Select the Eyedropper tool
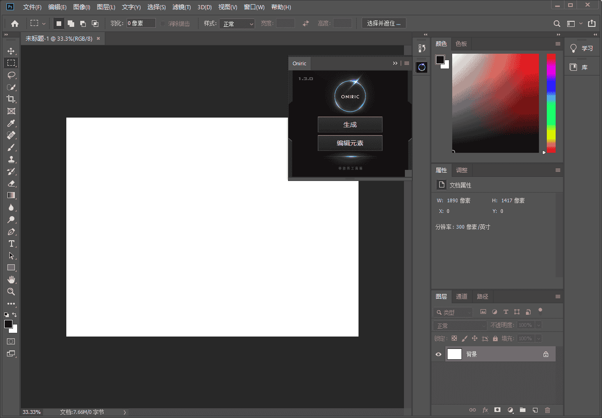 pyautogui.click(x=11, y=123)
